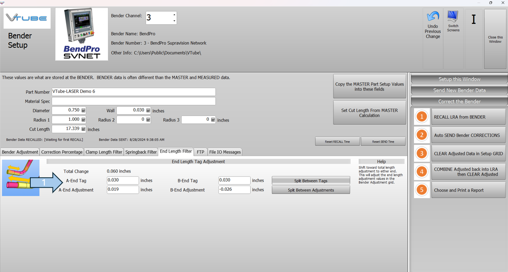Click the VTube logo

tap(27, 18)
